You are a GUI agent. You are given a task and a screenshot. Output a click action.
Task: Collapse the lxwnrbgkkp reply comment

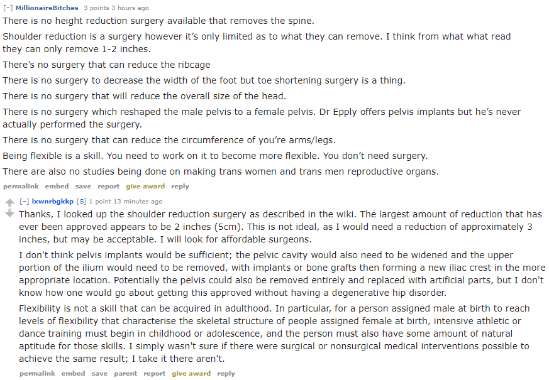pos(24,202)
